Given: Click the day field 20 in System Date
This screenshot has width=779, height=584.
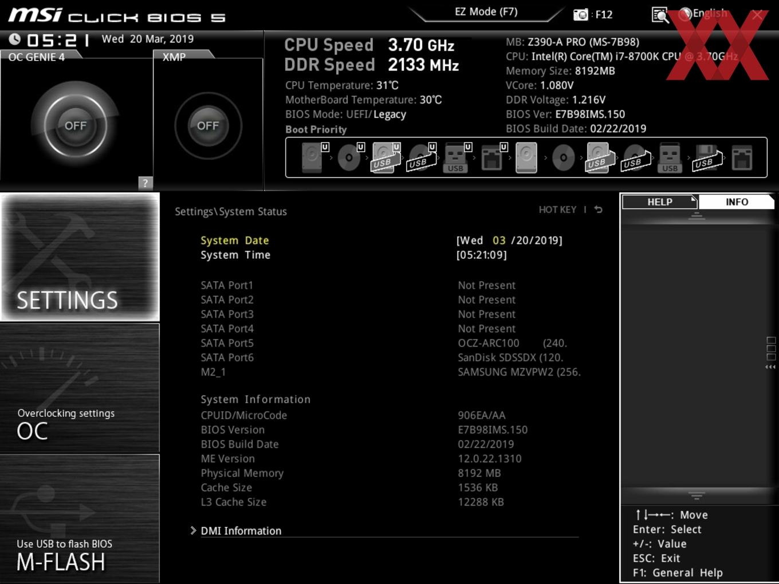Looking at the screenshot, I should tap(522, 240).
